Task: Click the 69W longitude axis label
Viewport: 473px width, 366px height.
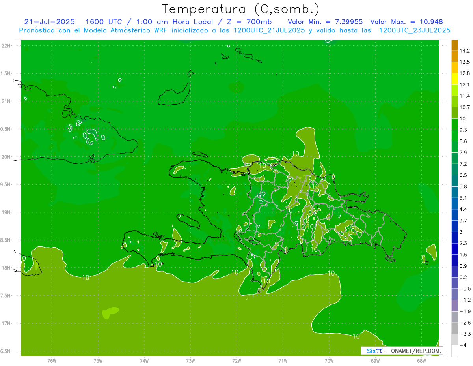Action: click(375, 361)
